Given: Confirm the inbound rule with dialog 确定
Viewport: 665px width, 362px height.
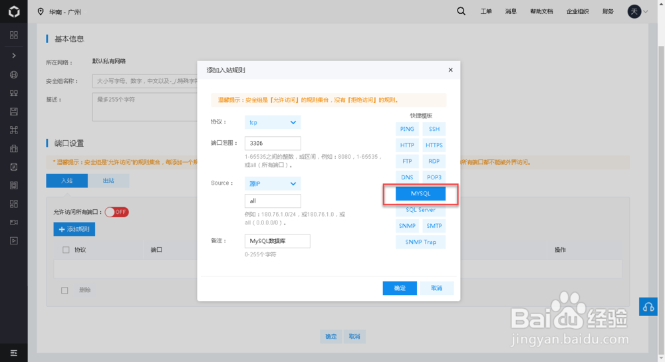Looking at the screenshot, I should [x=400, y=288].
